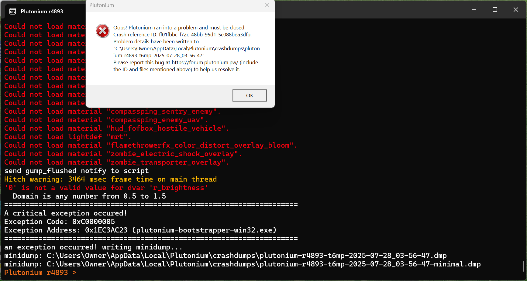
Task: Click the 'zombie_electric_shock_overlay' material line
Action: coord(123,154)
